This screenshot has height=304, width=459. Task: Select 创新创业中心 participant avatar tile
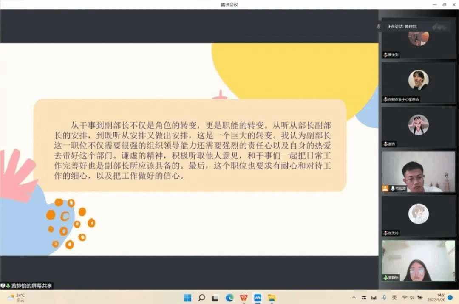tap(418, 81)
